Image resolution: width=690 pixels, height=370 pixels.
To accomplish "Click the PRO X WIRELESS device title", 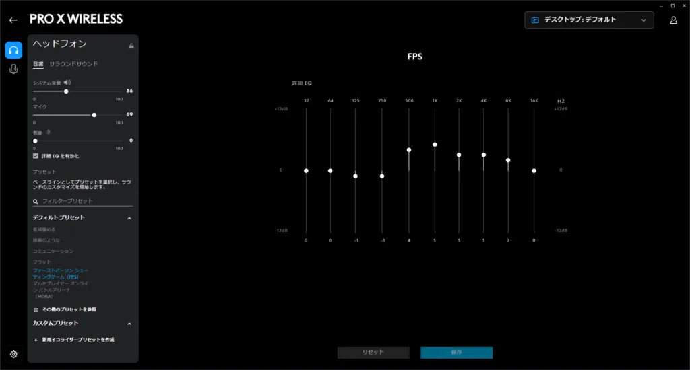I will [x=76, y=19].
